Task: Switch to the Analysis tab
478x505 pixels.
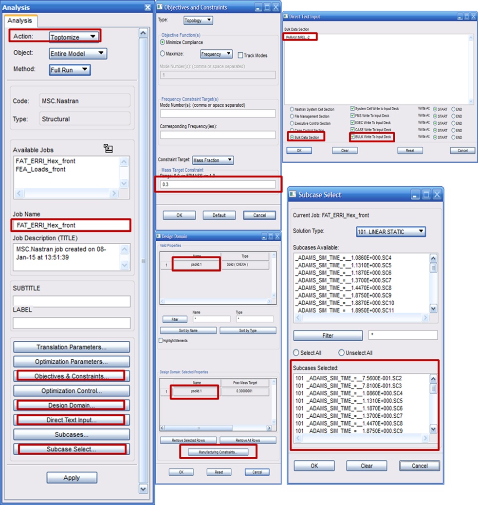Action: tap(20, 20)
